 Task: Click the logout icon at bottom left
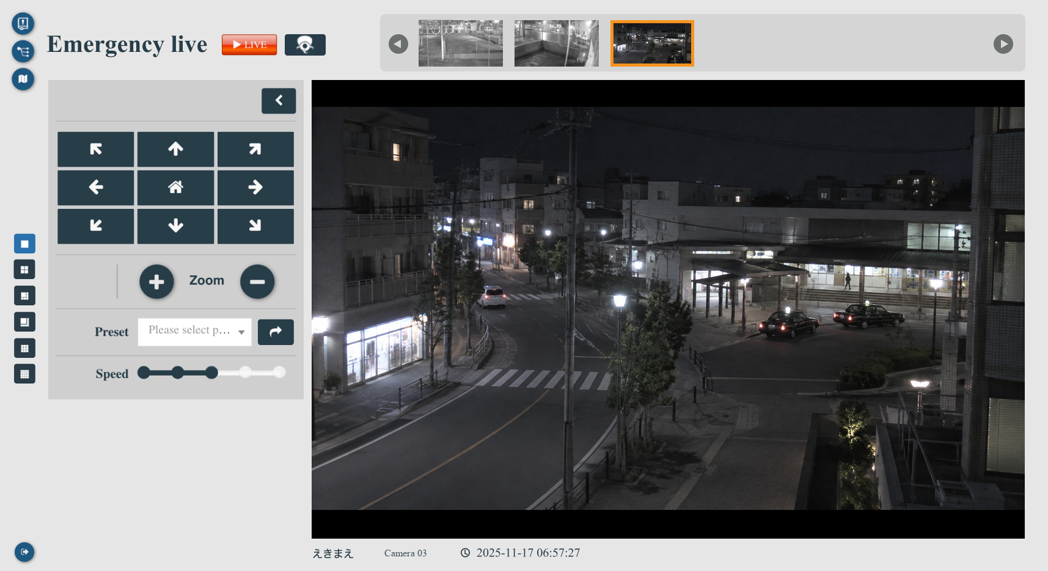pos(24,552)
